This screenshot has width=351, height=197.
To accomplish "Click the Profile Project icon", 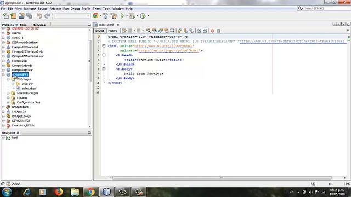I will tap(143, 16).
